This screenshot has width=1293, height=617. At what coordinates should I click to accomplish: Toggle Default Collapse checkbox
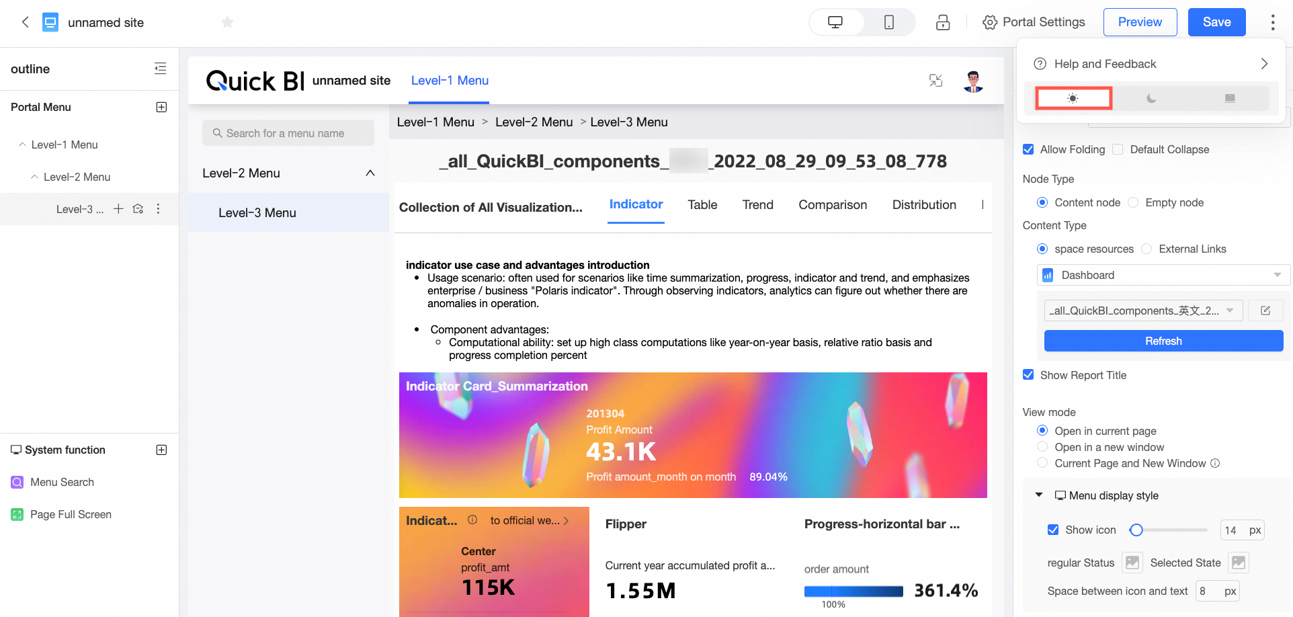click(1118, 149)
